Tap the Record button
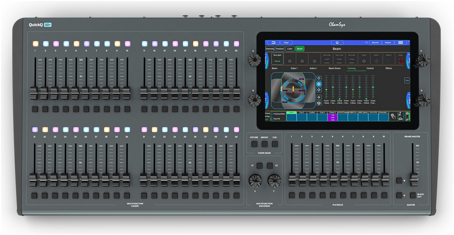This screenshot has width=454, height=235. coord(375,43)
